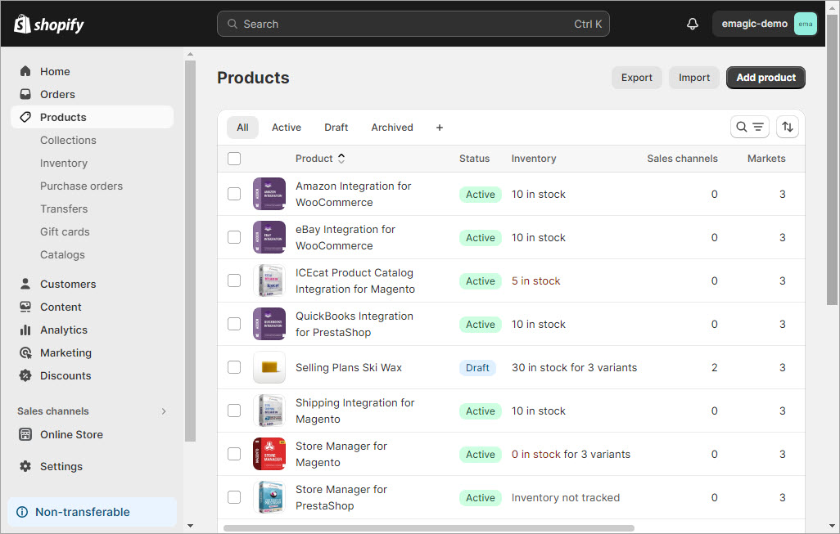The height and width of the screenshot is (534, 840).
Task: Select Selling Plans Ski Wax checkbox
Action: click(x=234, y=367)
